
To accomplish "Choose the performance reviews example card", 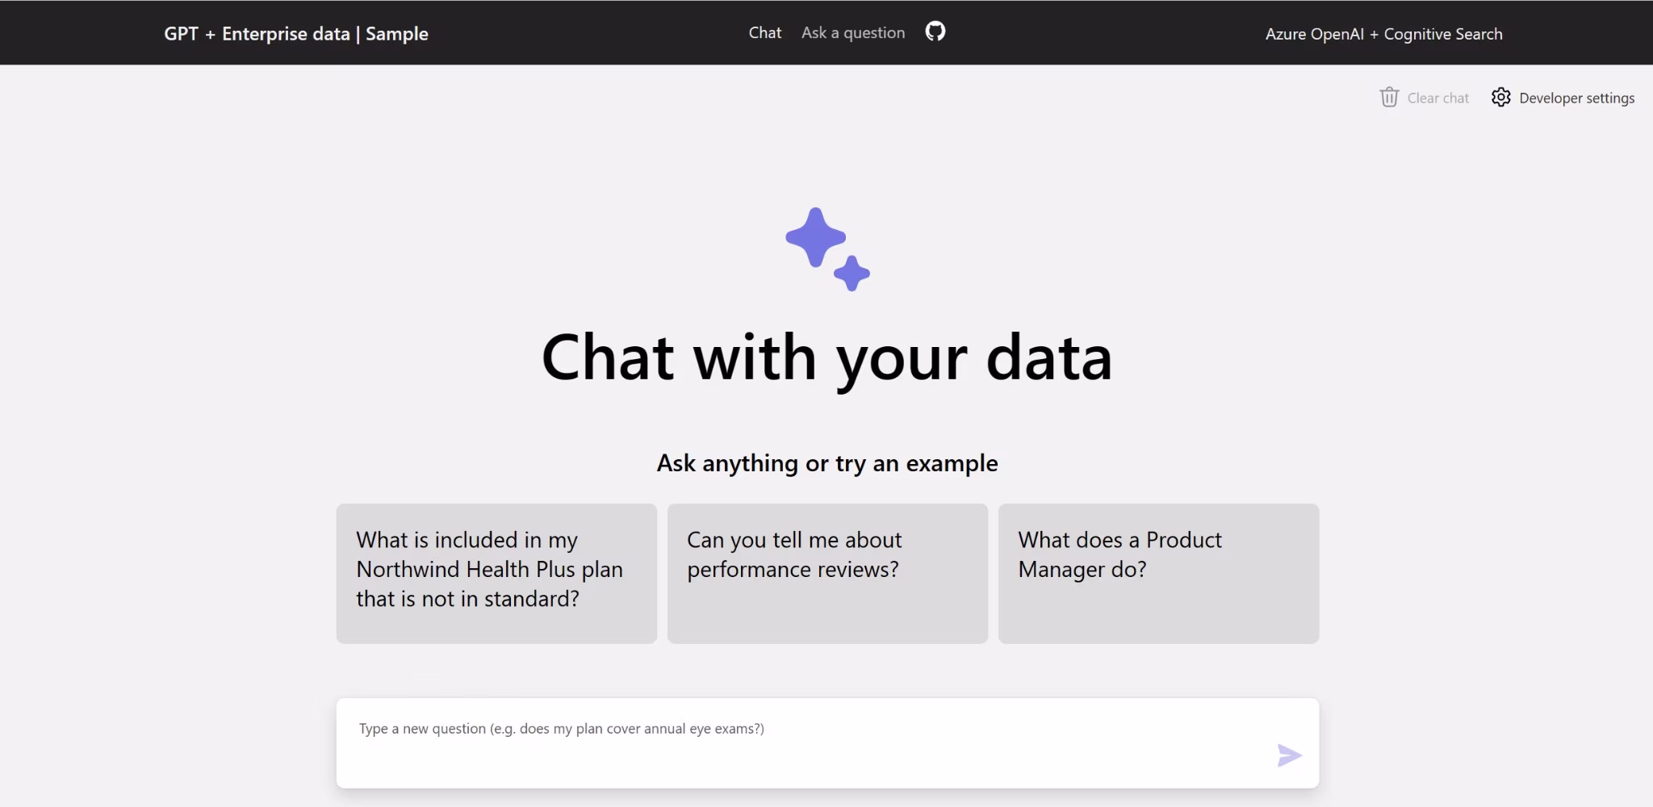I will [827, 573].
